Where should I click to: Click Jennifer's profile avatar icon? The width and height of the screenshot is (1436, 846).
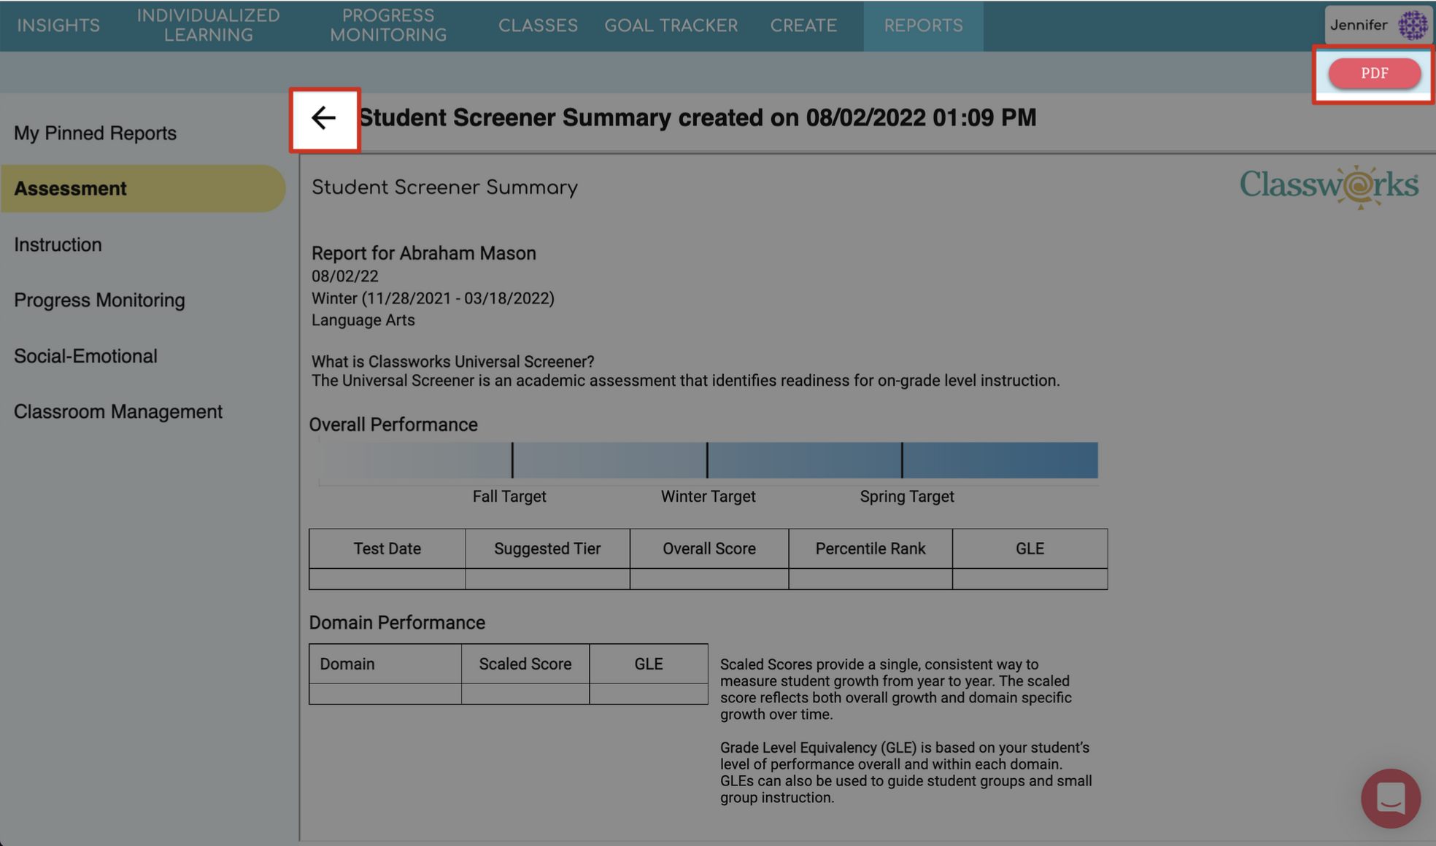coord(1413,26)
